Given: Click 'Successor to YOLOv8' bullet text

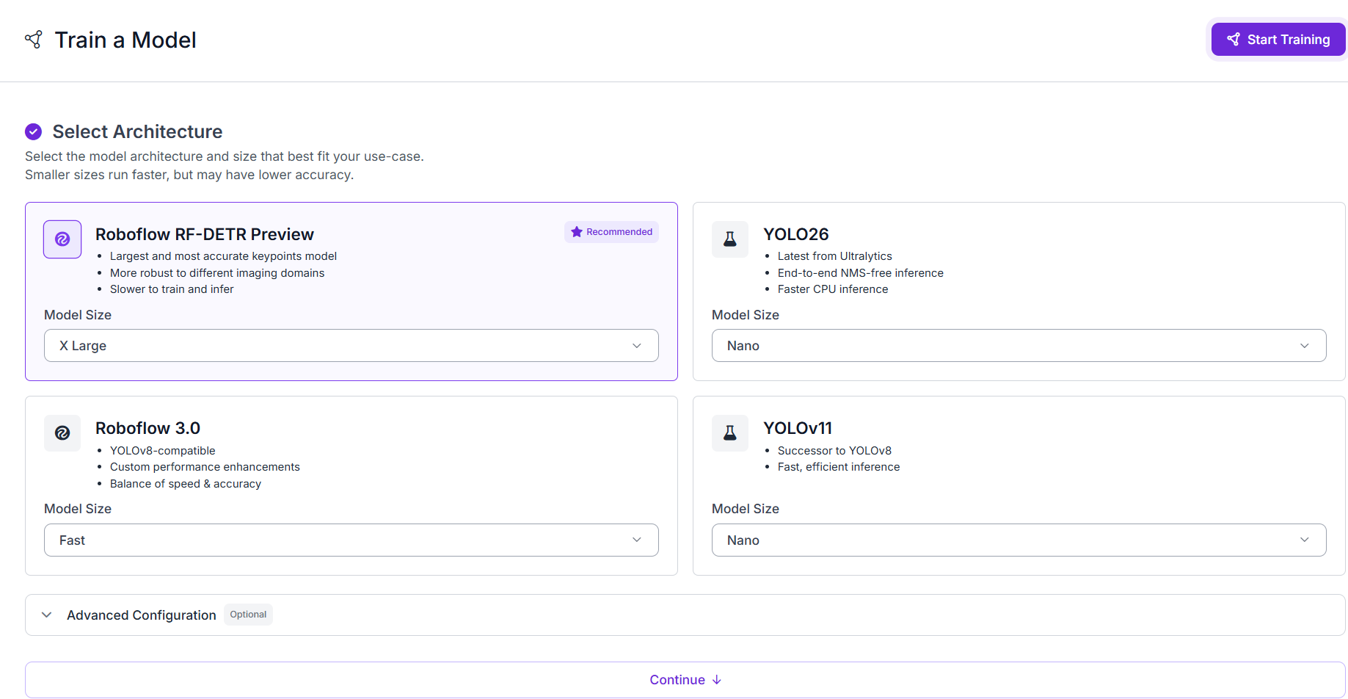Looking at the screenshot, I should [834, 451].
